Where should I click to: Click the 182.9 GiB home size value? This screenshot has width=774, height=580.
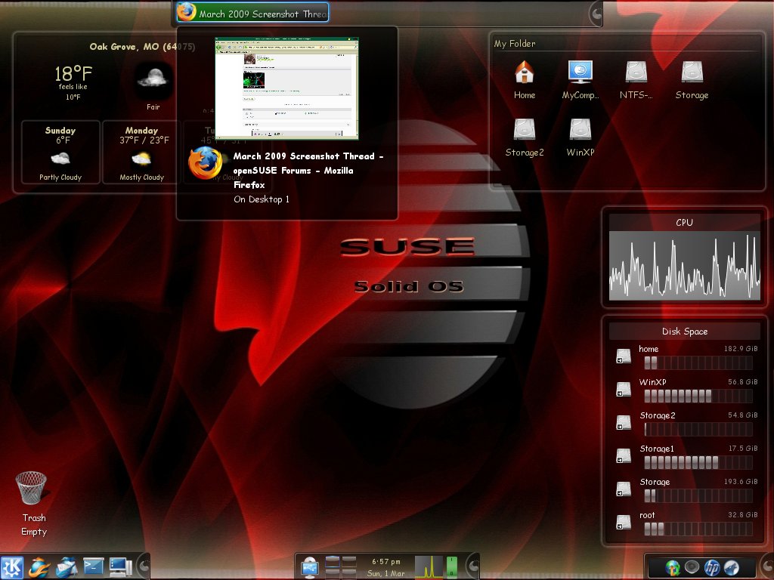pos(741,349)
